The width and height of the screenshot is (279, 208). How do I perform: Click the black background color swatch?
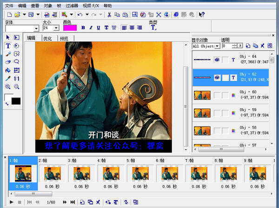(x=16, y=101)
